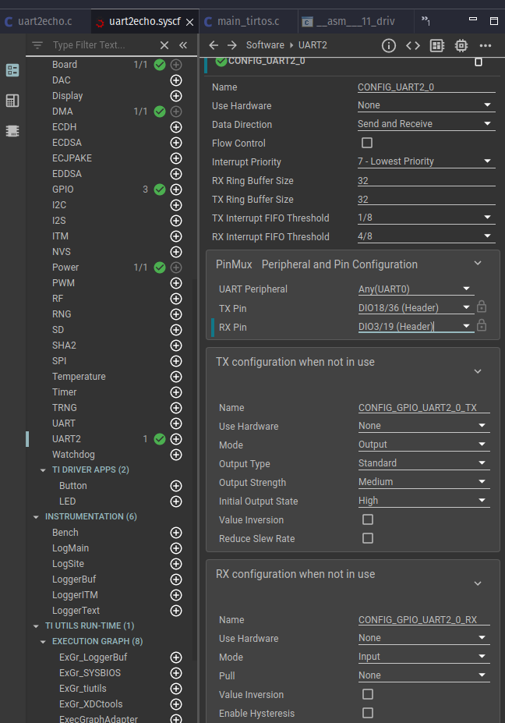Open documentation via the info icon
This screenshot has height=723, width=505.
point(388,45)
